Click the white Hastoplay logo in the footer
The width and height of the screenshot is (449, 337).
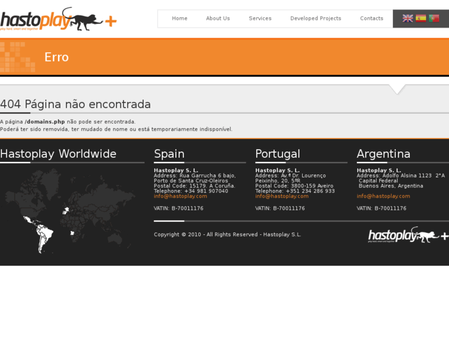tap(408, 235)
